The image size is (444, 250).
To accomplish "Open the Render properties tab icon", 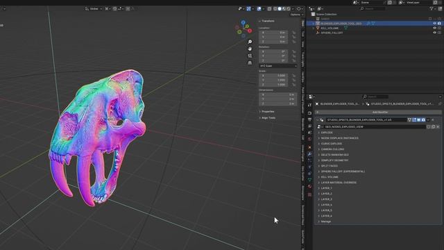I will (x=309, y=112).
